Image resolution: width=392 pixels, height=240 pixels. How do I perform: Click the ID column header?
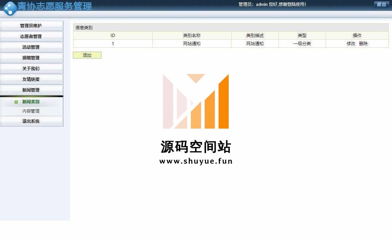click(113, 35)
